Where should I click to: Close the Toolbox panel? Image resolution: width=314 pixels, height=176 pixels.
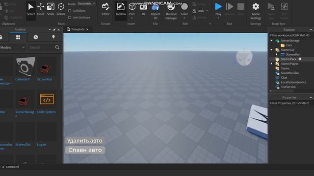click(x=59, y=30)
